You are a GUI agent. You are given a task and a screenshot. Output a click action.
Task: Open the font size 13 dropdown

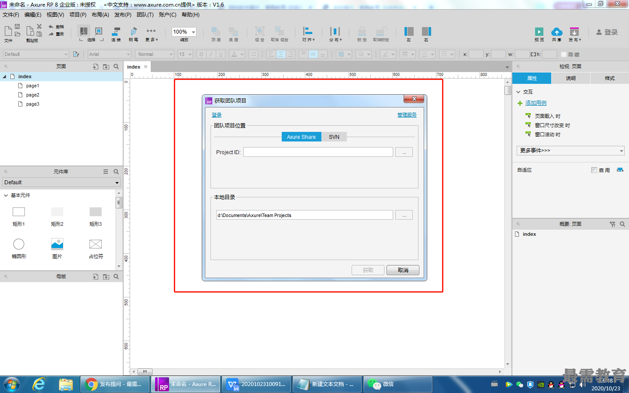tap(186, 54)
